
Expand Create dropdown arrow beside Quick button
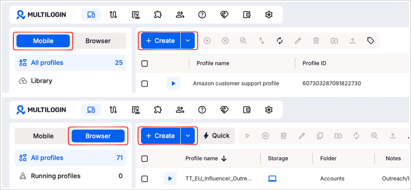pos(188,136)
